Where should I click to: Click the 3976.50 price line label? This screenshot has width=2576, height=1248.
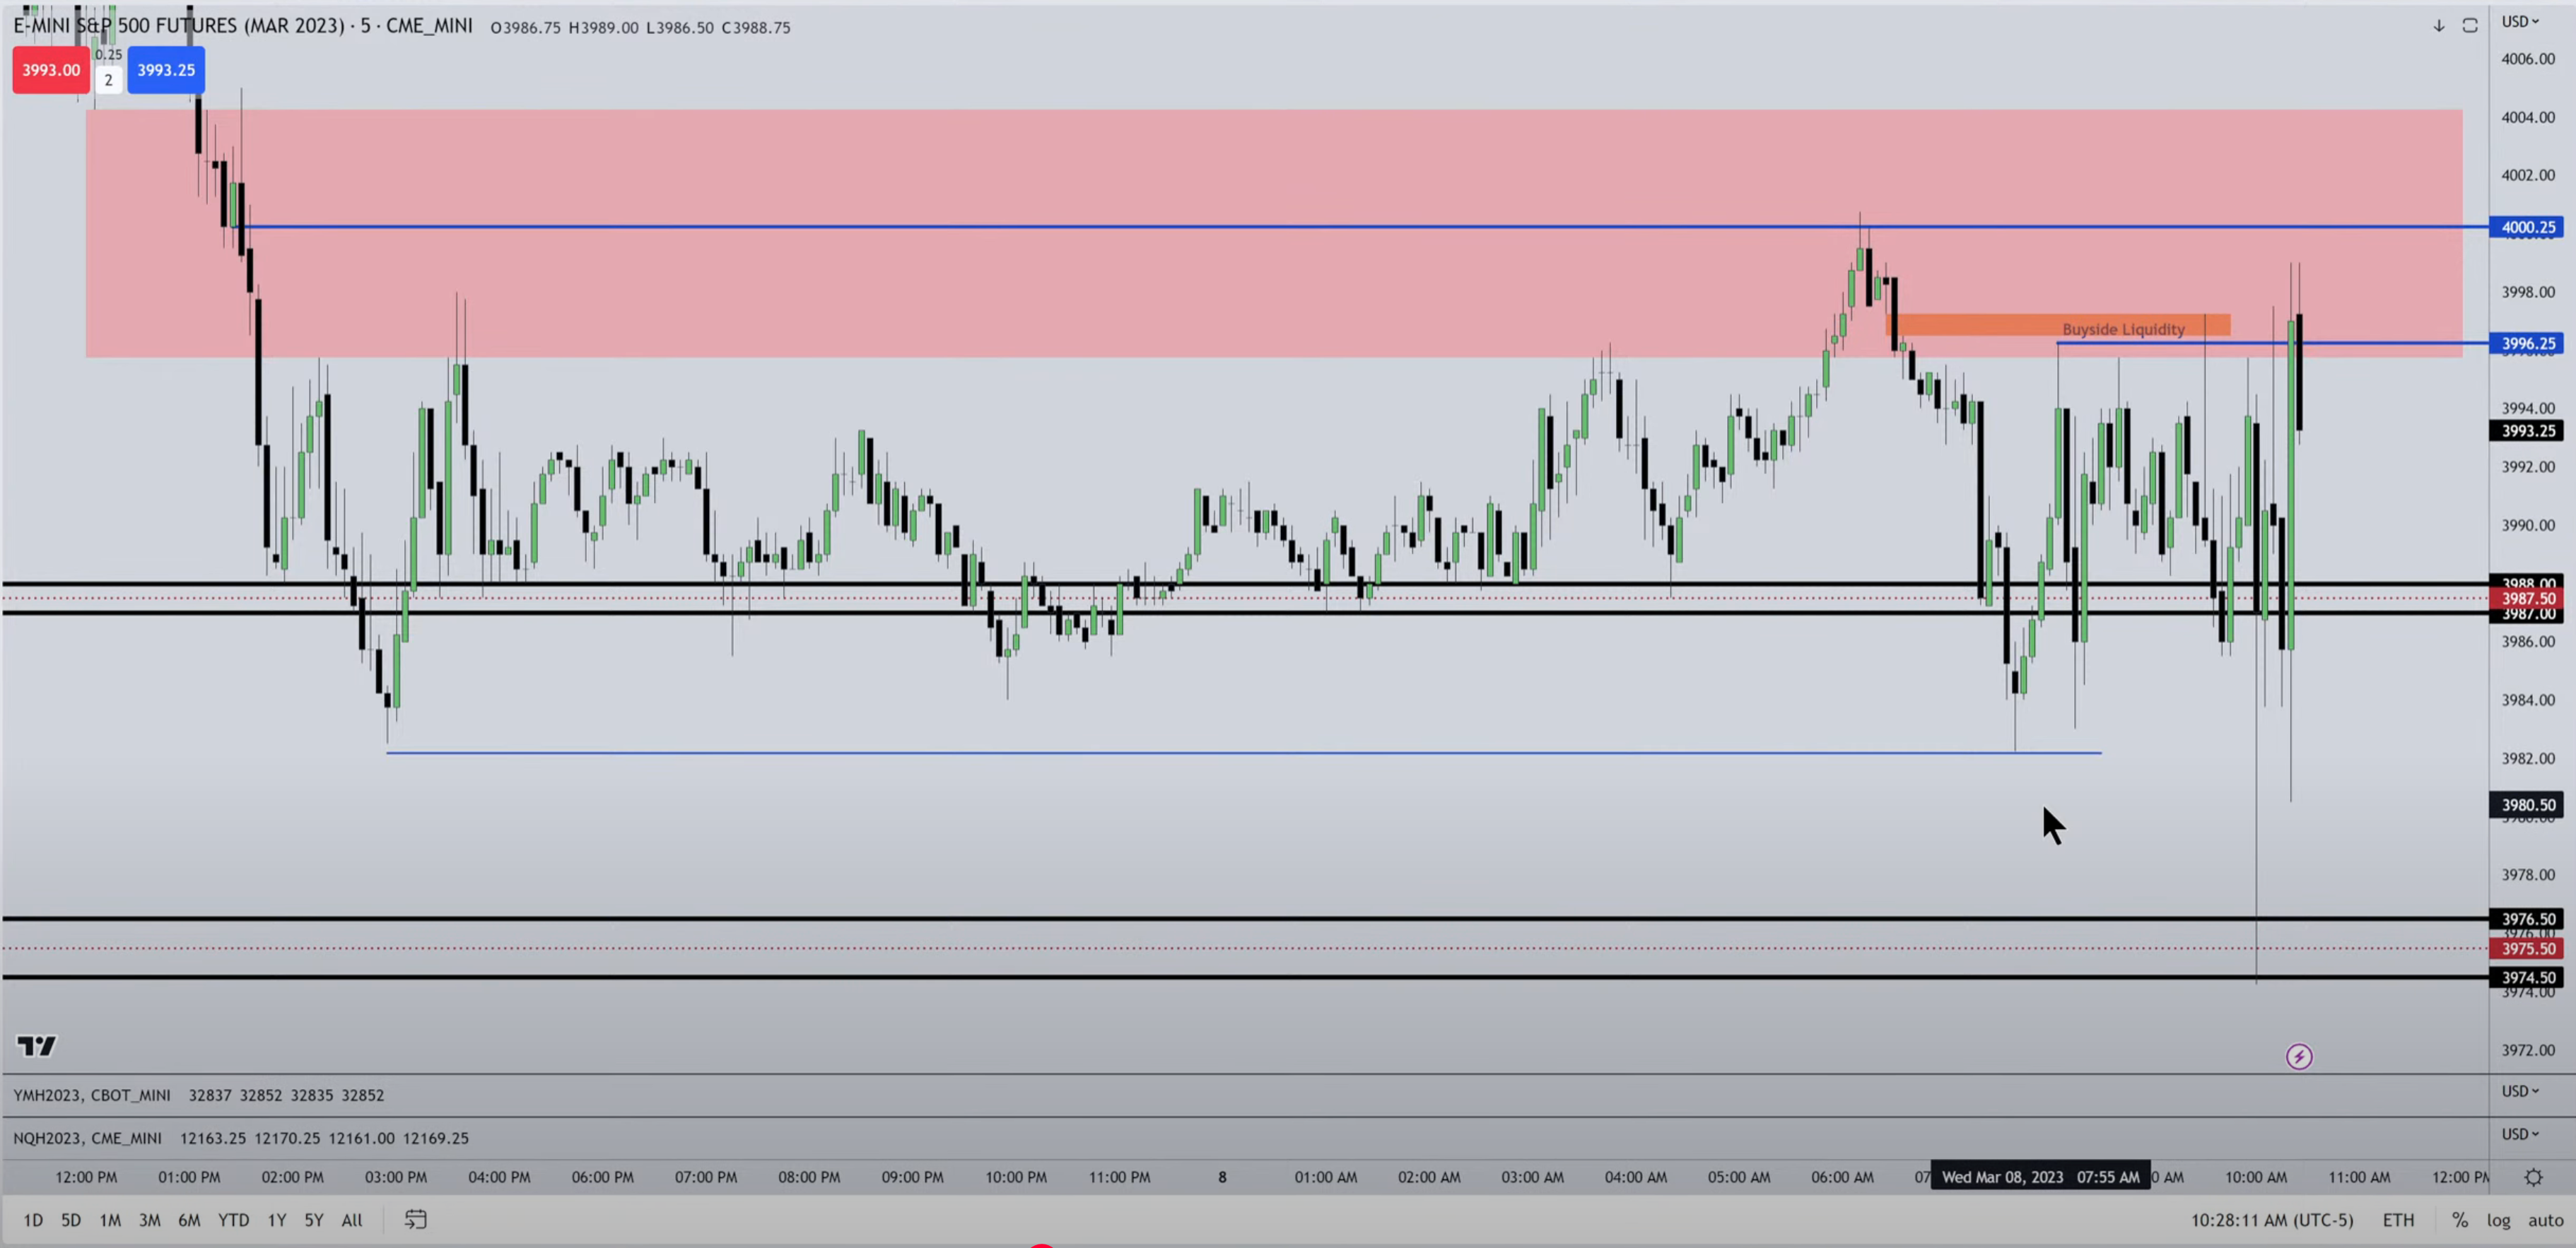coord(2527,919)
